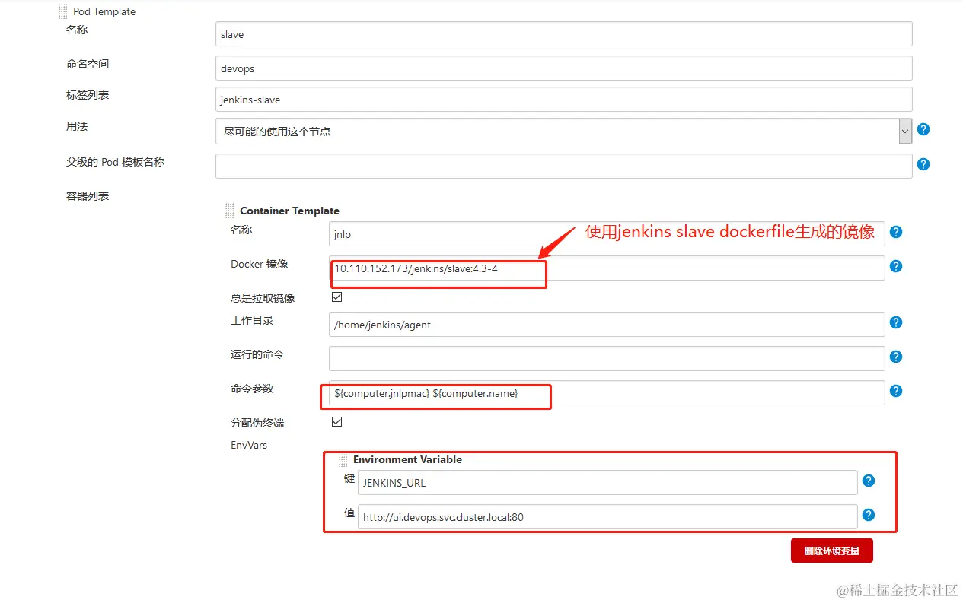963x603 pixels.
Task: Focus container 名称 field containing jnlp
Action: [607, 233]
